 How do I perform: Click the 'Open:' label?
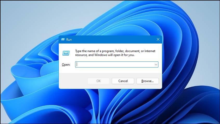click(x=66, y=65)
